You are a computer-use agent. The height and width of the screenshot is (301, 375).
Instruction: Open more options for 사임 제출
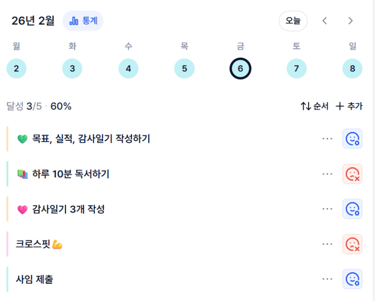point(327,279)
